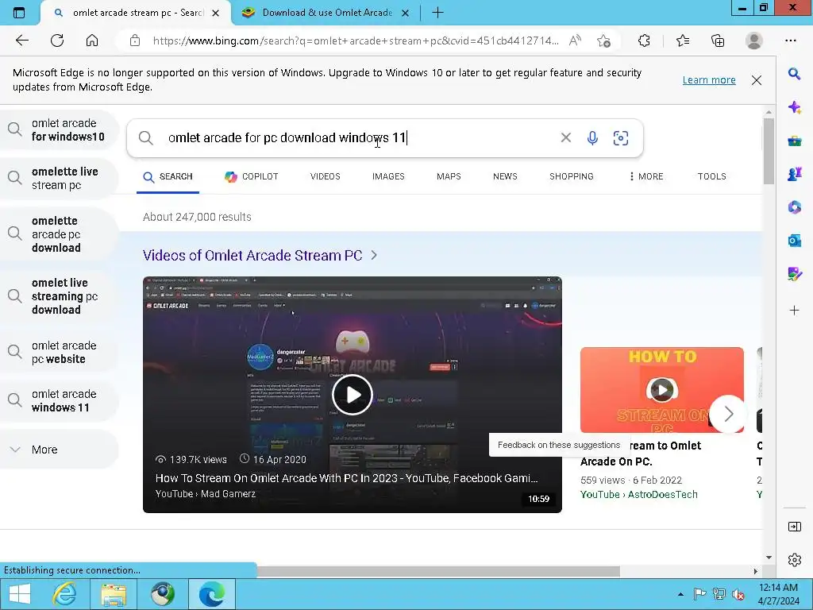Viewport: 813px width, 610px height.
Task: Show hidden system tray icons
Action: point(680,594)
